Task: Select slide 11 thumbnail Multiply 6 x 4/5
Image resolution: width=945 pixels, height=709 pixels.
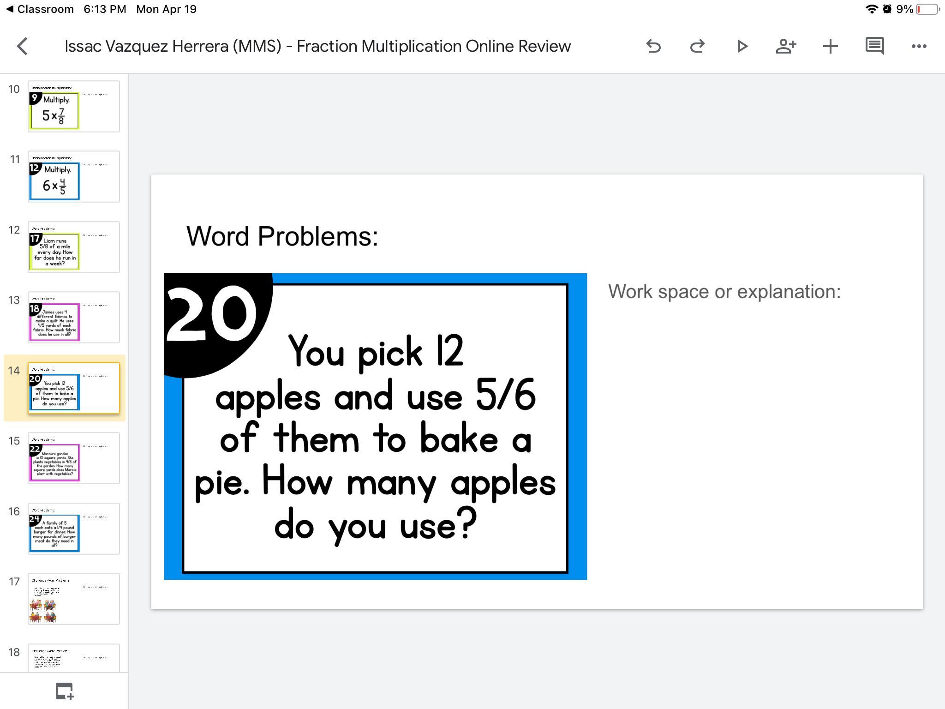Action: (x=74, y=177)
